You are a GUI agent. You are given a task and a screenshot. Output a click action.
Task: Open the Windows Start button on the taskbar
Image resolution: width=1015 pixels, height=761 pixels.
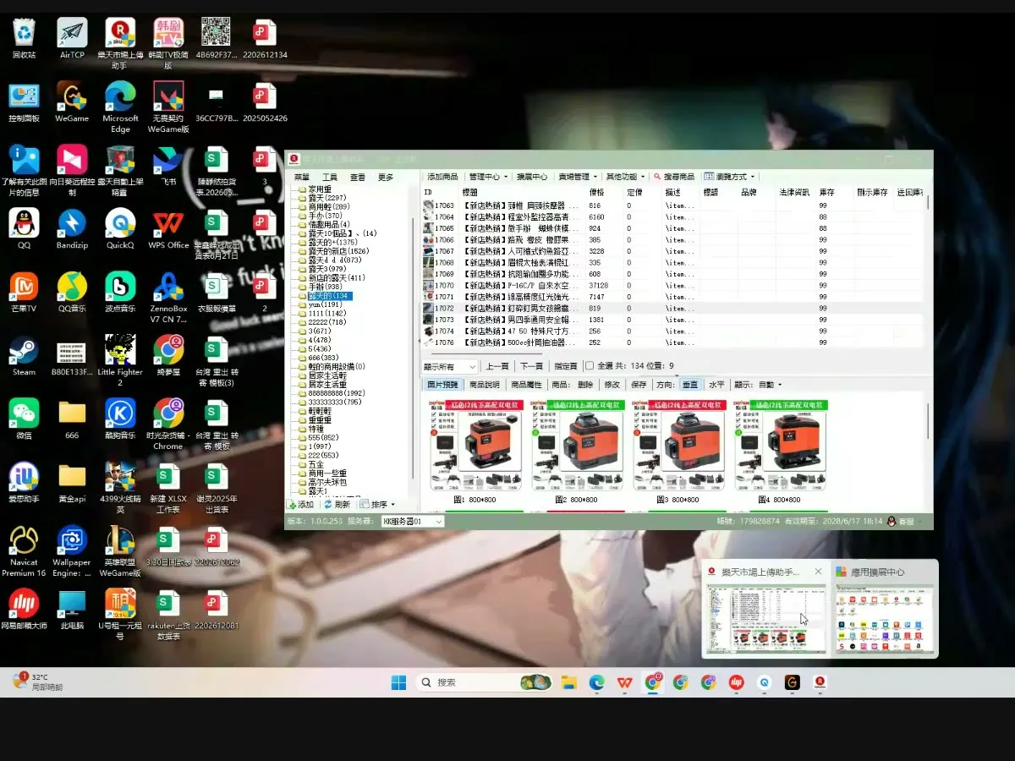click(x=399, y=682)
